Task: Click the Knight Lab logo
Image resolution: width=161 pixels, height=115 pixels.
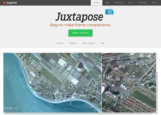Action: pyautogui.click(x=10, y=3)
